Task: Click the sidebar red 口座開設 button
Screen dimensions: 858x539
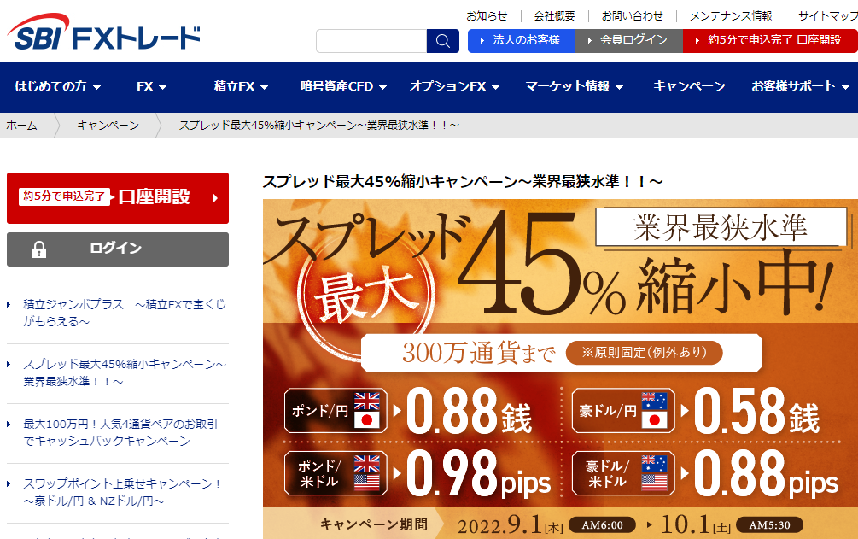Action: [x=118, y=198]
